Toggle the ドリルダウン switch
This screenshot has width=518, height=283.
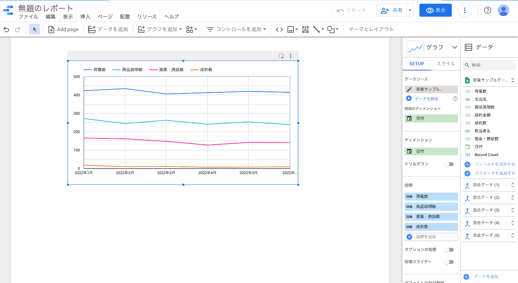449,164
